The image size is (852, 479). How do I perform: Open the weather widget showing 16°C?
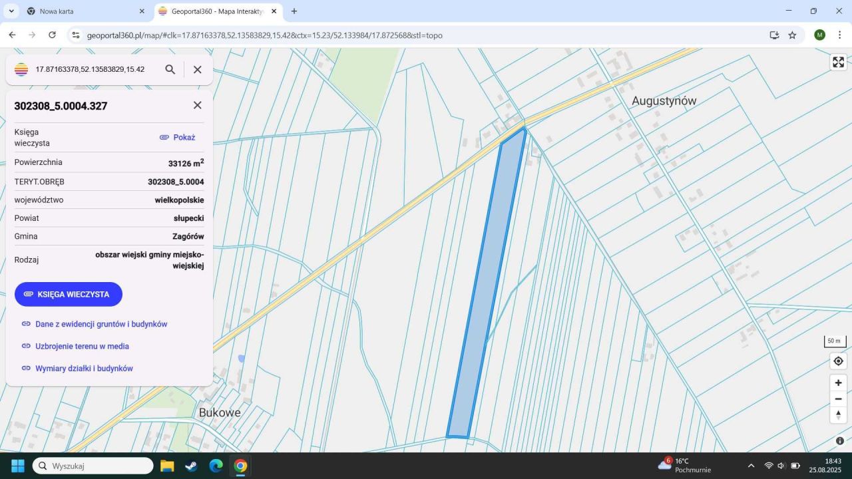[684, 465]
